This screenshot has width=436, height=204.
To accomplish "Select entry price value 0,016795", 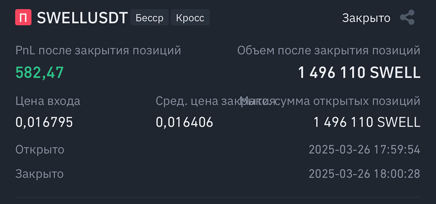I will click(44, 122).
